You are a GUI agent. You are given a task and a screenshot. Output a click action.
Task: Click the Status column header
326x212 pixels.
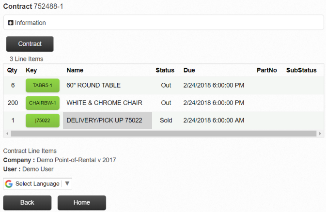[x=165, y=70]
